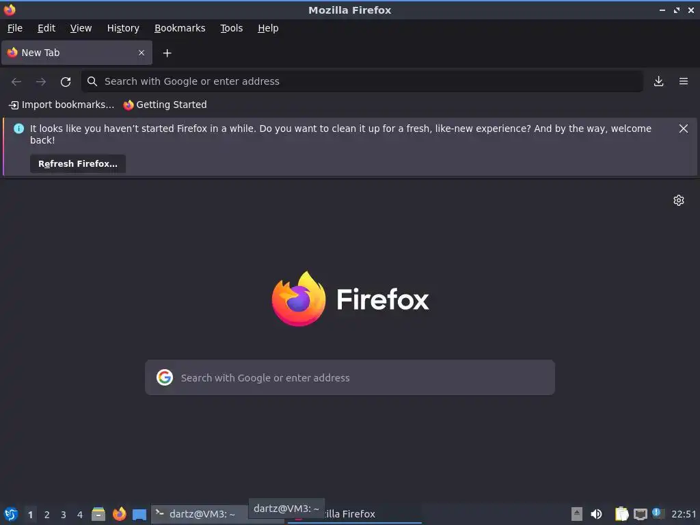Open the Tools menu
The height and width of the screenshot is (525, 700).
click(231, 28)
